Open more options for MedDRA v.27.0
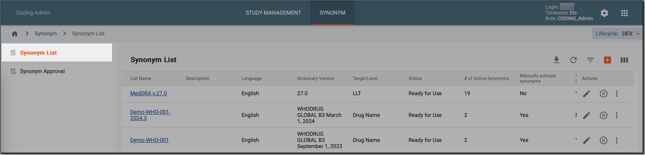The height and width of the screenshot is (155, 645). tap(617, 94)
